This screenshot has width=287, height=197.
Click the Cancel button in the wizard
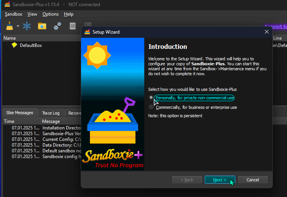[253, 180]
